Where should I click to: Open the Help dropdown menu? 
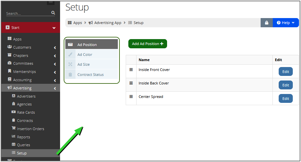pos(286,23)
